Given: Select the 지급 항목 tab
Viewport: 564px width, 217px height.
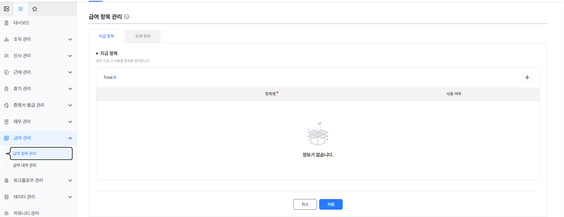Looking at the screenshot, I should 106,36.
